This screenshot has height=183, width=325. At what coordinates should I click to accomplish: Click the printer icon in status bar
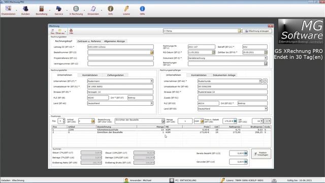[x=274, y=180]
